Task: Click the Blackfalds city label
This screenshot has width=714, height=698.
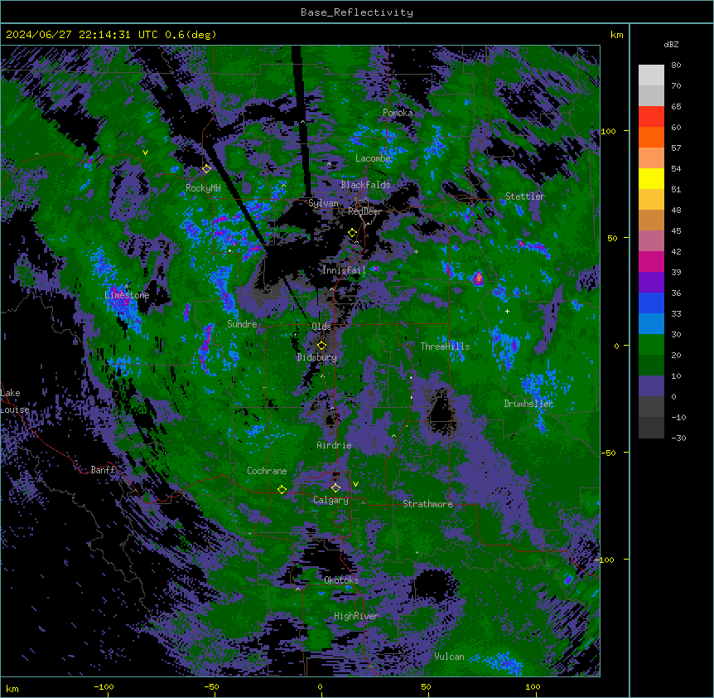Action: [x=365, y=185]
